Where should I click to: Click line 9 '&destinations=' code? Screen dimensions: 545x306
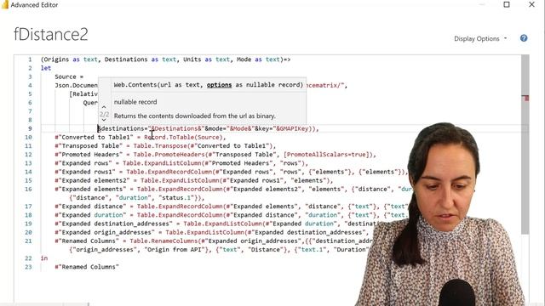123,128
